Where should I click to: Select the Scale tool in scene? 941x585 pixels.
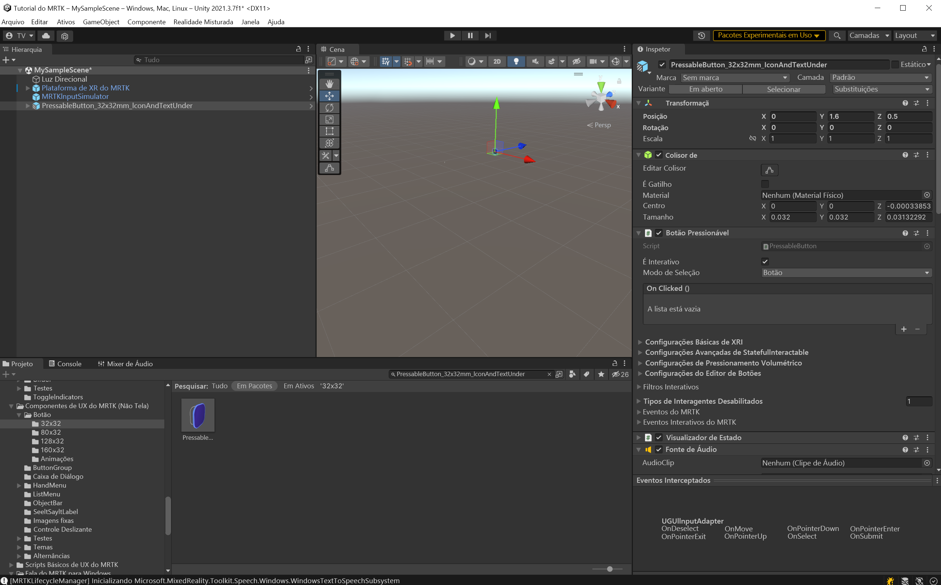click(329, 120)
